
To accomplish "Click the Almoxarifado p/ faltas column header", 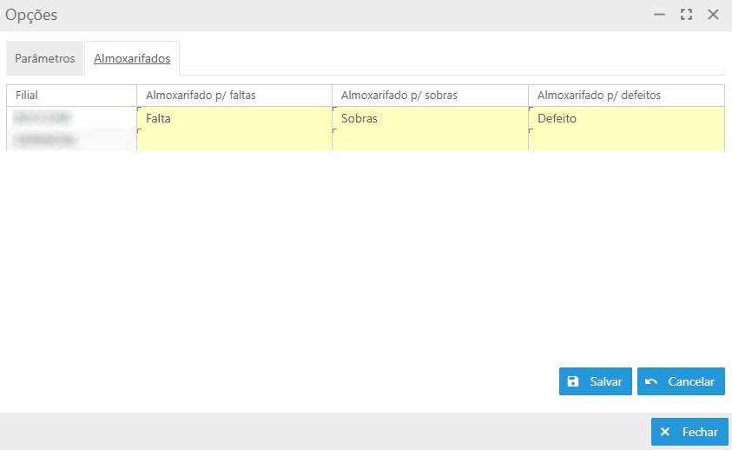I will pyautogui.click(x=234, y=95).
